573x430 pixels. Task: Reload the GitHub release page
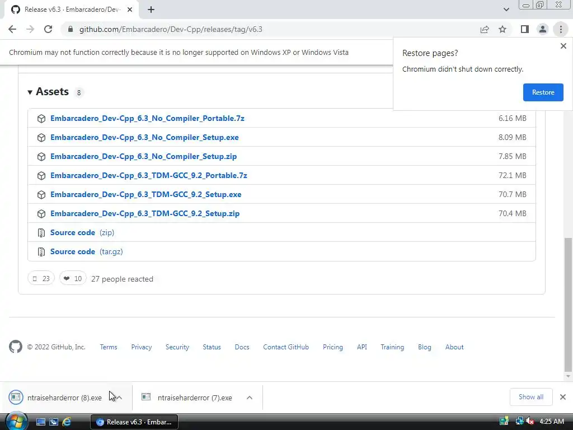tap(48, 29)
